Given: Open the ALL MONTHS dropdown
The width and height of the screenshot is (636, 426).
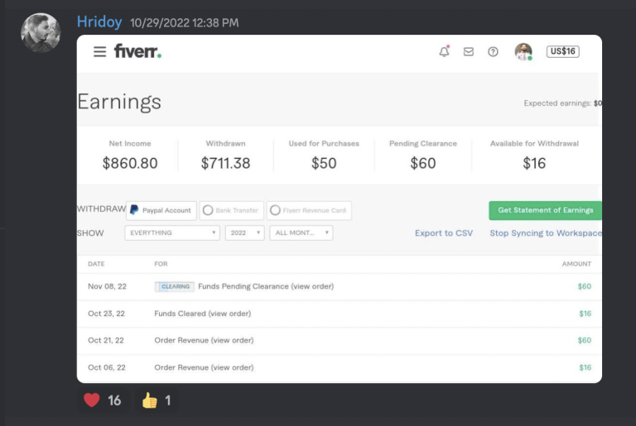Looking at the screenshot, I should (301, 233).
